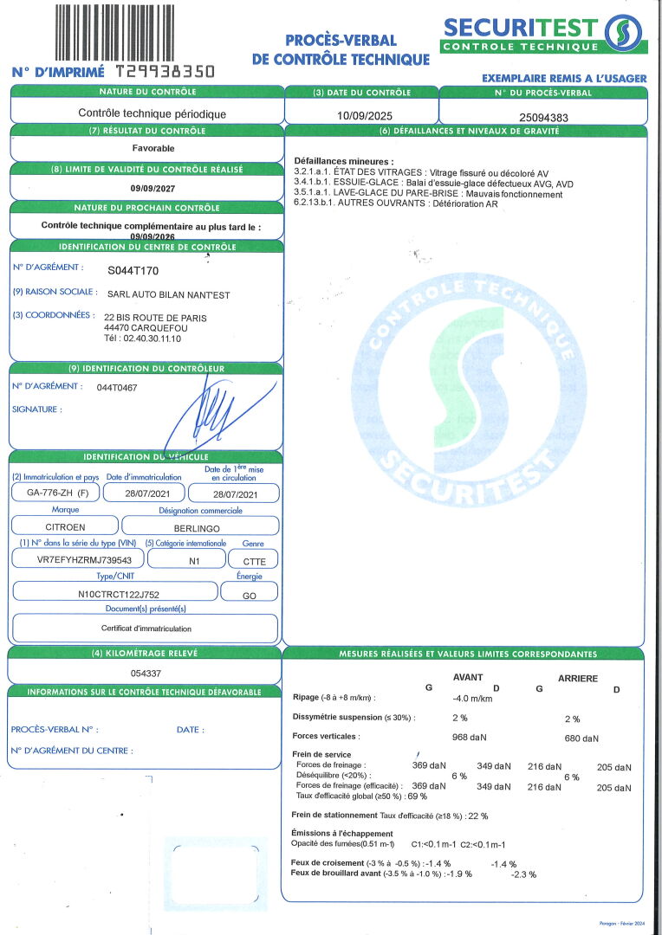662x935 pixels.
Task: Select the inspection date 10/09/2025
Action: (361, 114)
